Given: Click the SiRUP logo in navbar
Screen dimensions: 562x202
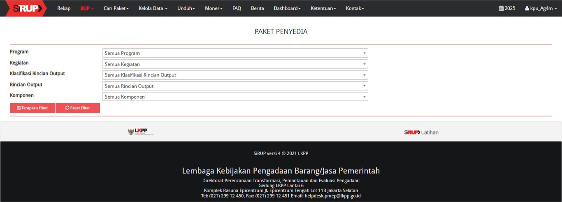Looking at the screenshot, I should [26, 8].
